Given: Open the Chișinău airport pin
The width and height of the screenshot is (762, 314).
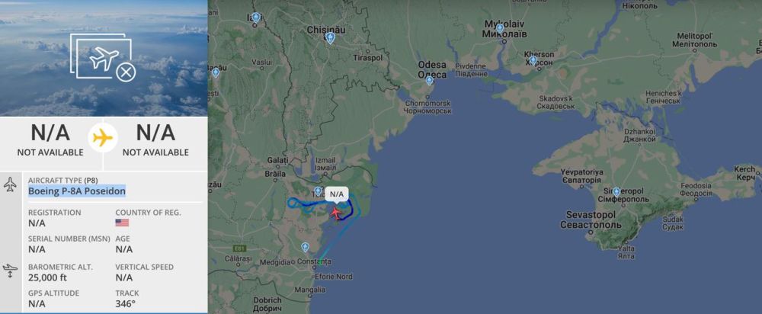Looking at the screenshot, I should point(331,38).
